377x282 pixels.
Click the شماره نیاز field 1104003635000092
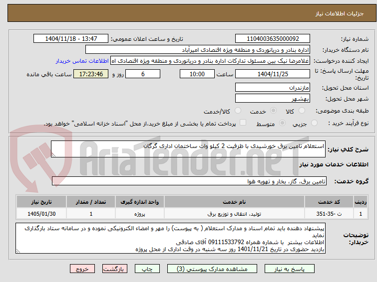(x=273, y=39)
